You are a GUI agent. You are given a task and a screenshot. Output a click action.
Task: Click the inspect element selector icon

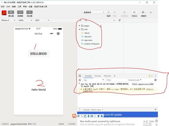[x=80, y=76]
